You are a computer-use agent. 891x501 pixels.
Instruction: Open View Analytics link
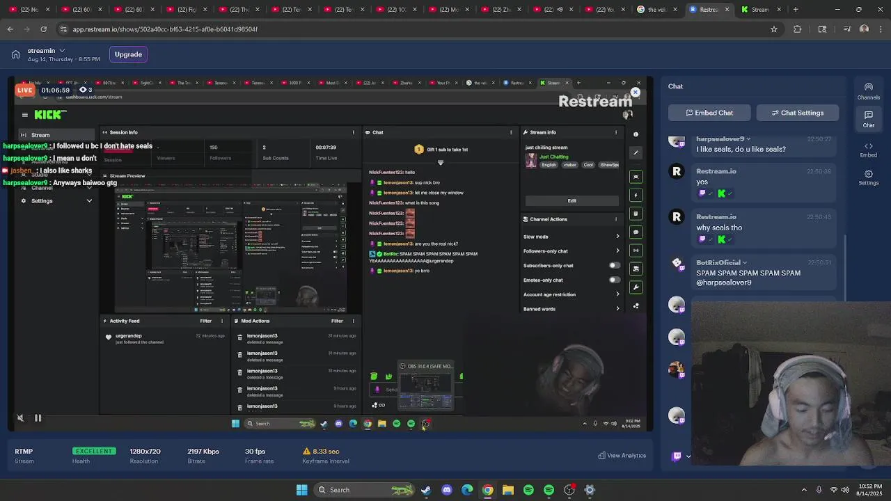click(622, 456)
